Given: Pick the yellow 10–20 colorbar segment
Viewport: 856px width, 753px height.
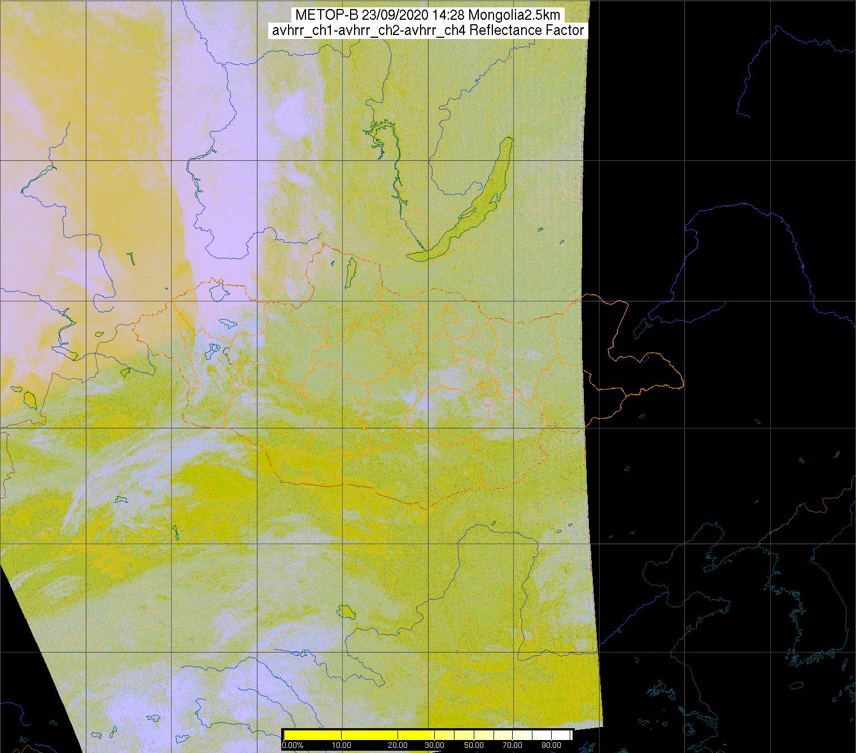Looking at the screenshot, I should pyautogui.click(x=370, y=735).
